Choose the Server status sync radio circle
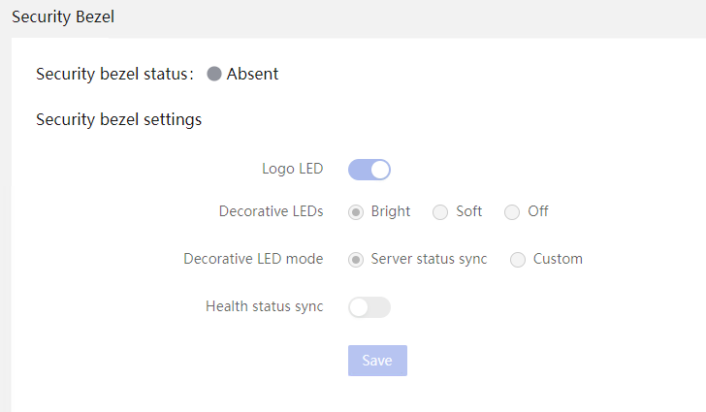 (x=356, y=260)
